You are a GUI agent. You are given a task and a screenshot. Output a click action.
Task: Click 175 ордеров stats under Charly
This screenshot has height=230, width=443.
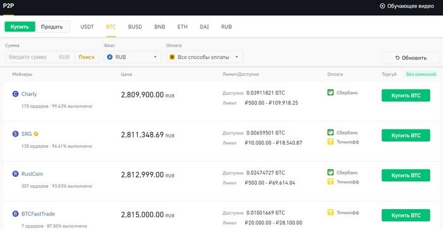click(x=35, y=106)
